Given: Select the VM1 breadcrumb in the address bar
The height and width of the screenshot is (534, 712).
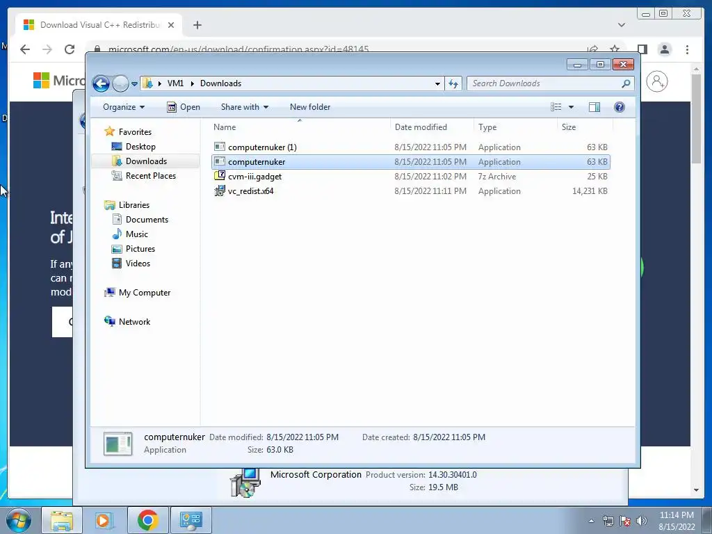Looking at the screenshot, I should tap(175, 83).
